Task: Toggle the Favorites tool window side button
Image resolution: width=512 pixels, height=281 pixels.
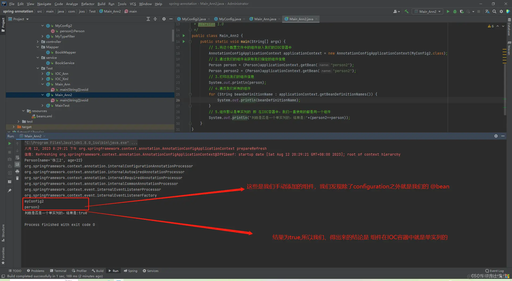Action: pyautogui.click(x=3, y=256)
